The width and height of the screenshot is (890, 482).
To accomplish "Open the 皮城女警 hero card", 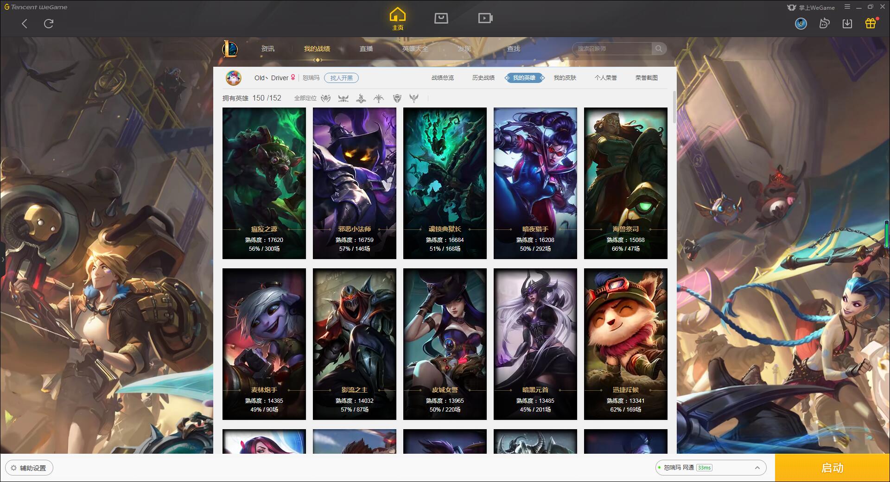I will coord(445,344).
